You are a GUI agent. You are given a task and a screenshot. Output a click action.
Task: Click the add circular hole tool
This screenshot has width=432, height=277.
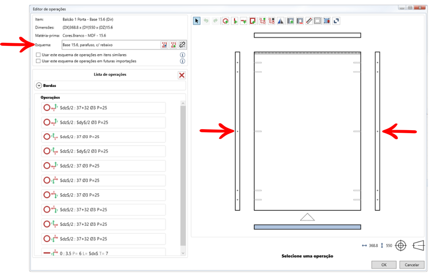click(225, 21)
